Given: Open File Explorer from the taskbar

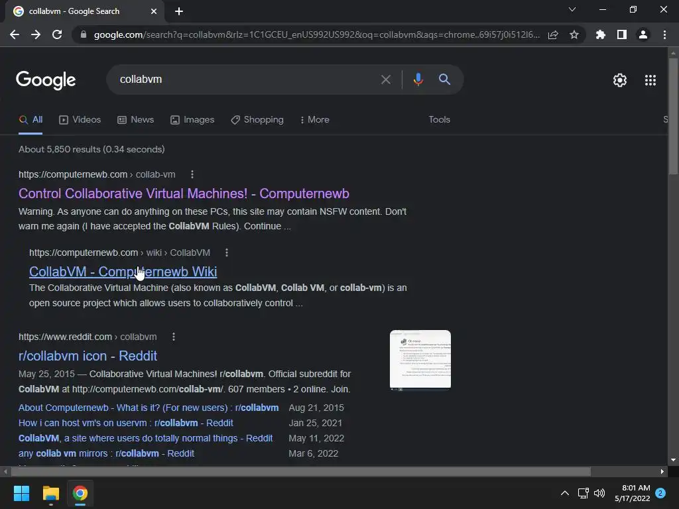Looking at the screenshot, I should coord(50,493).
